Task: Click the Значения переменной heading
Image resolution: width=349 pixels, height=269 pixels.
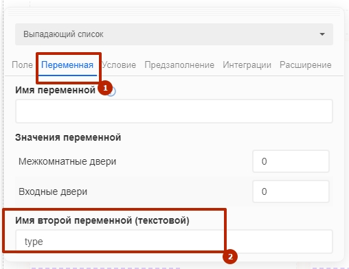Action: [68, 137]
